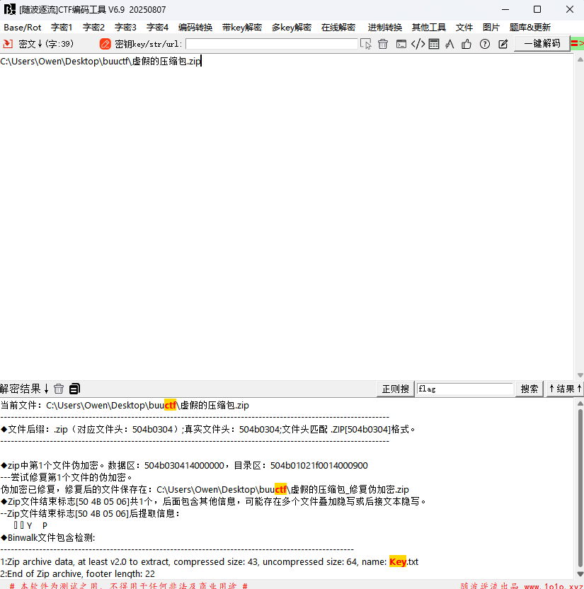Open the terminal console icon
The height and width of the screenshot is (589, 584).
pos(401,44)
